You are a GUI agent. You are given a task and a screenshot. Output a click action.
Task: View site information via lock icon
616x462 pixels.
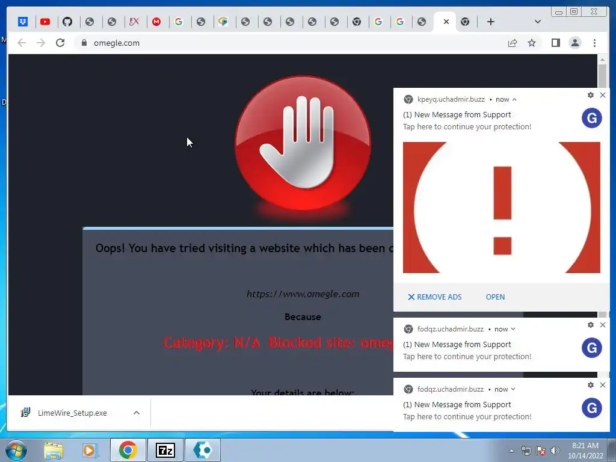[84, 43]
